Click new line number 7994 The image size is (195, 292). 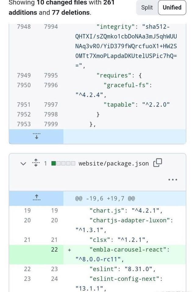click(x=51, y=26)
